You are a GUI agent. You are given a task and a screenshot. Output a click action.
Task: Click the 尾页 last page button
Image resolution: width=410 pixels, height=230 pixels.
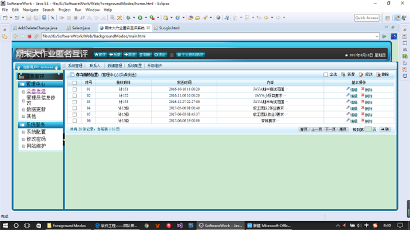343,129
